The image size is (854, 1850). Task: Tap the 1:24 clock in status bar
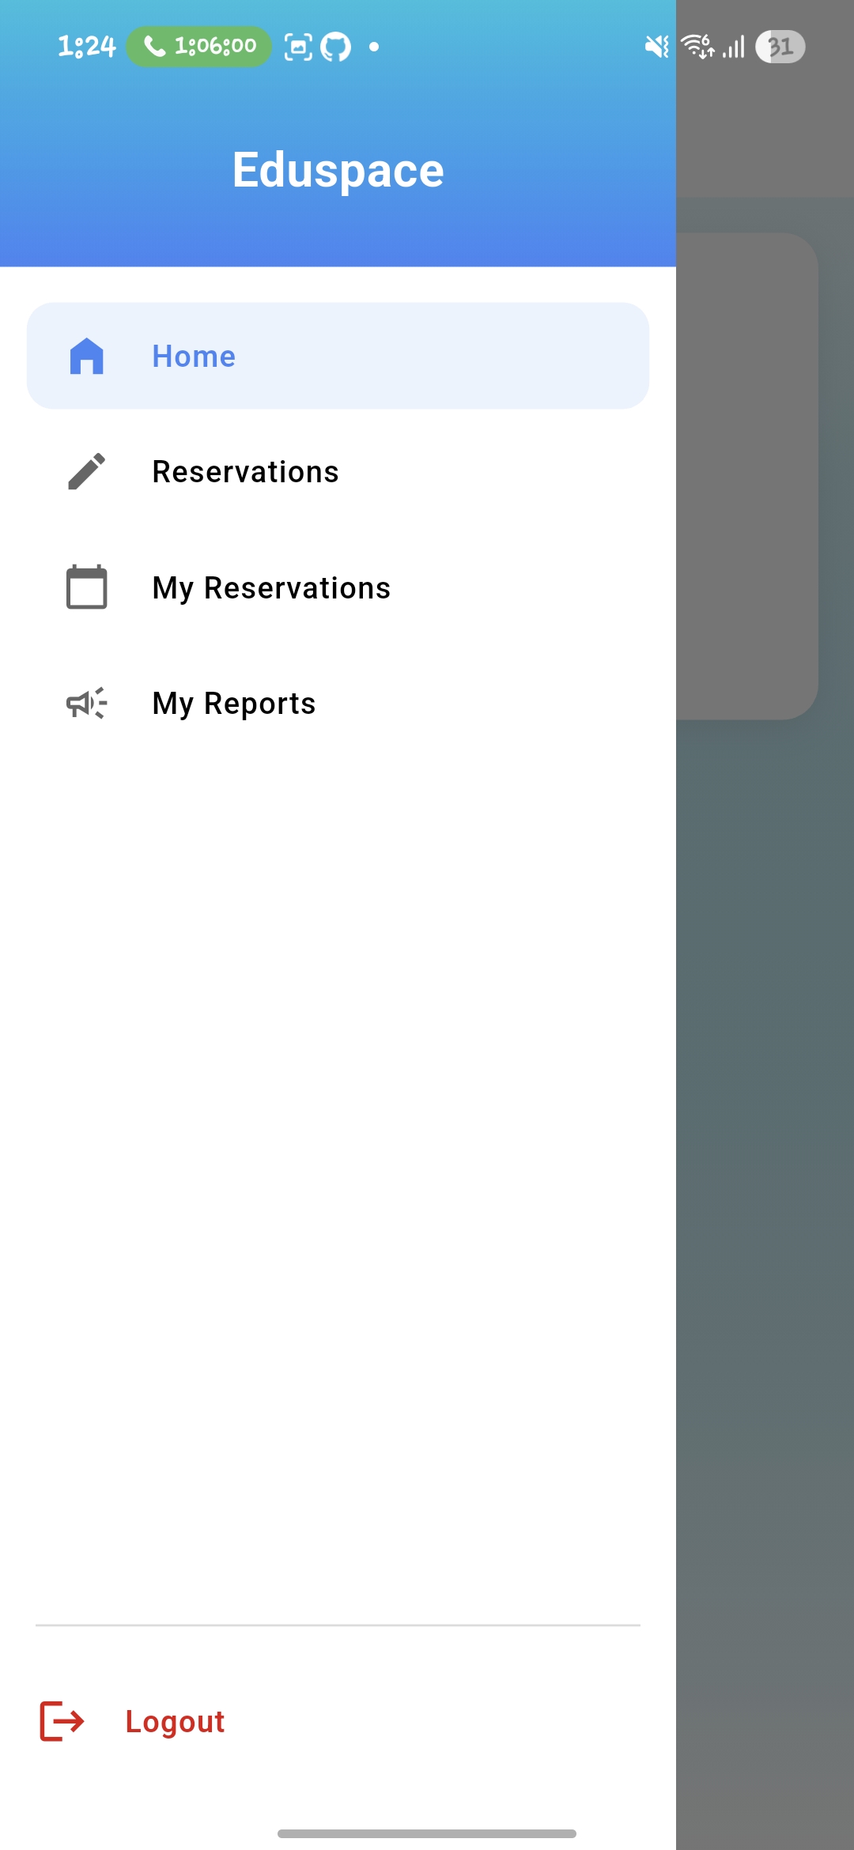[87, 47]
